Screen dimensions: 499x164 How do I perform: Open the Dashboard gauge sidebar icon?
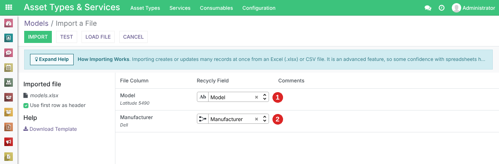pyautogui.click(x=9, y=23)
